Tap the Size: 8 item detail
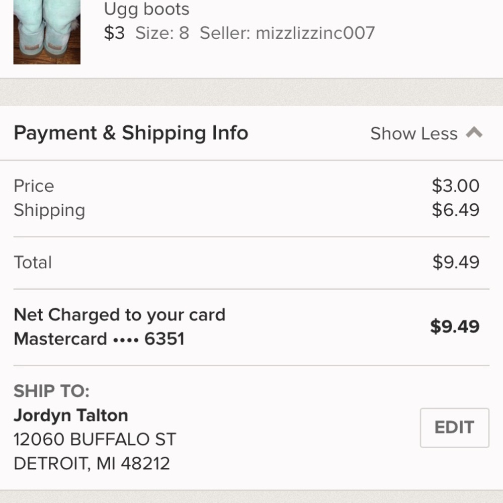The height and width of the screenshot is (503, 503). [162, 33]
